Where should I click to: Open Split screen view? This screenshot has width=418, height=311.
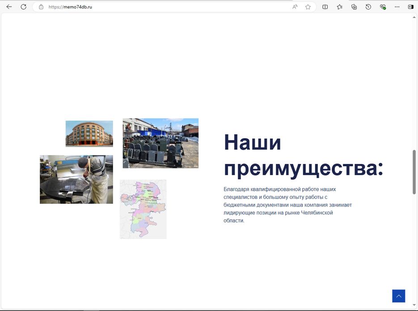click(x=325, y=7)
